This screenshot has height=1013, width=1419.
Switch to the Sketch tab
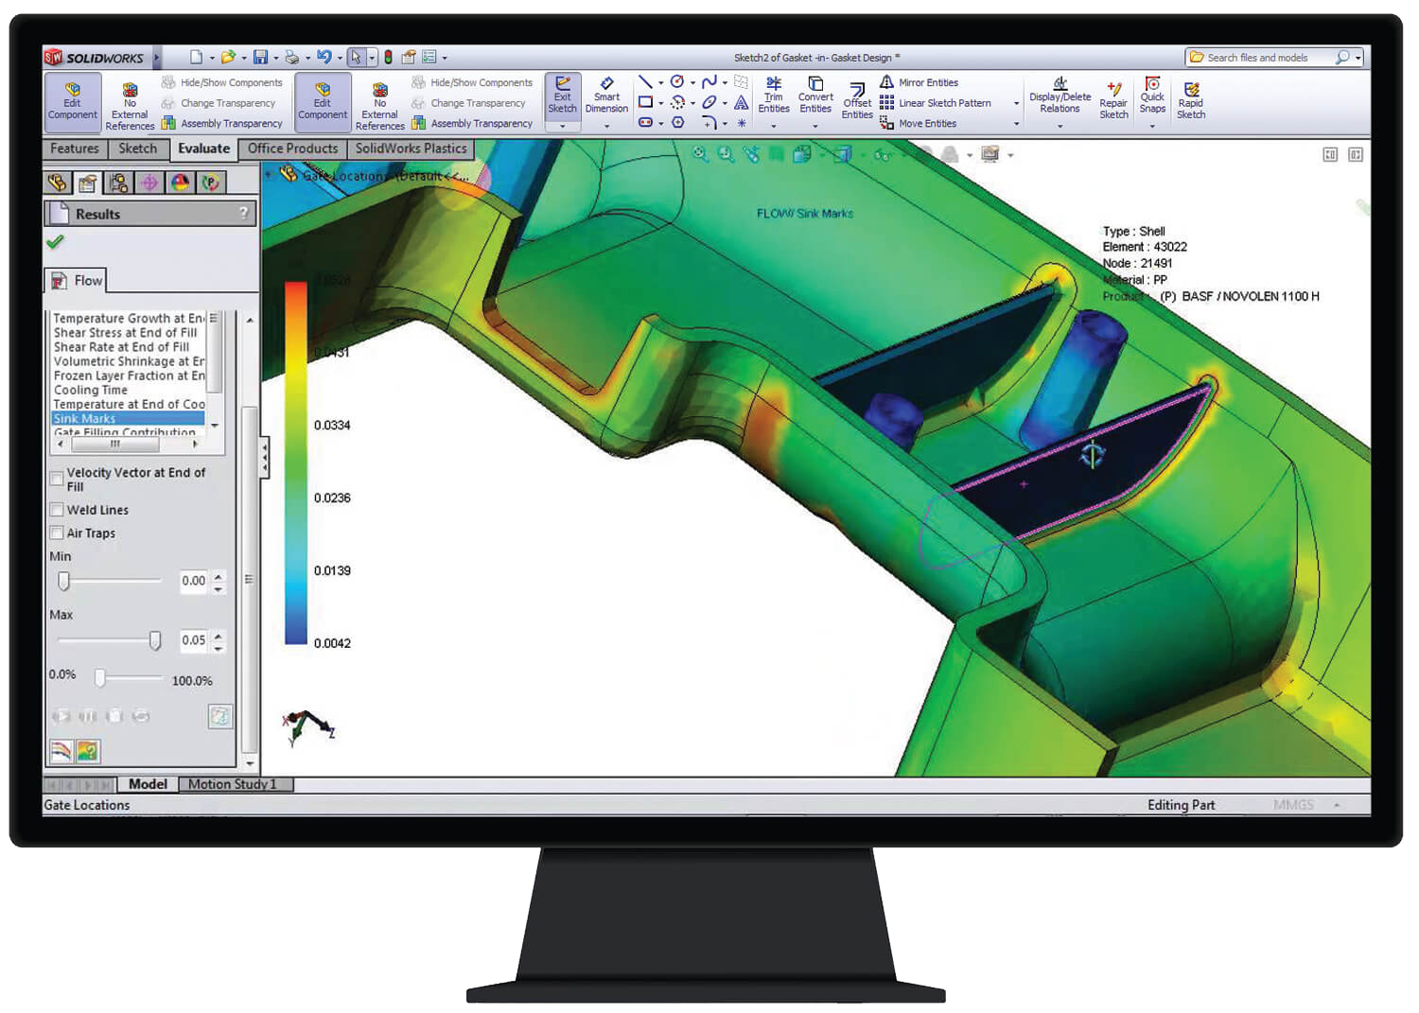(137, 148)
